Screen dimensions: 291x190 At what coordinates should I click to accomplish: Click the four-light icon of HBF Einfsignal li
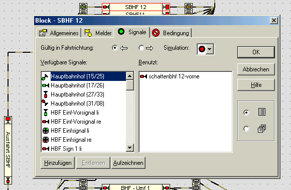(x=46, y=131)
